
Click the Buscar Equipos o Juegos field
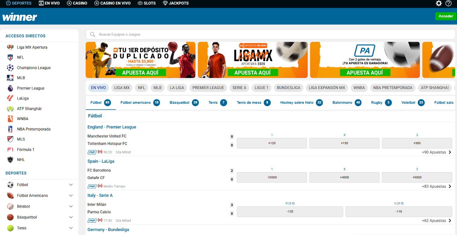pyautogui.click(x=271, y=34)
